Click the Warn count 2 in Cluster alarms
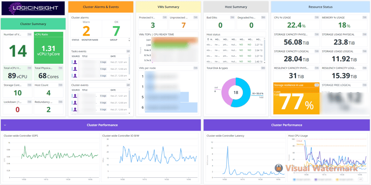 click(x=87, y=31)
